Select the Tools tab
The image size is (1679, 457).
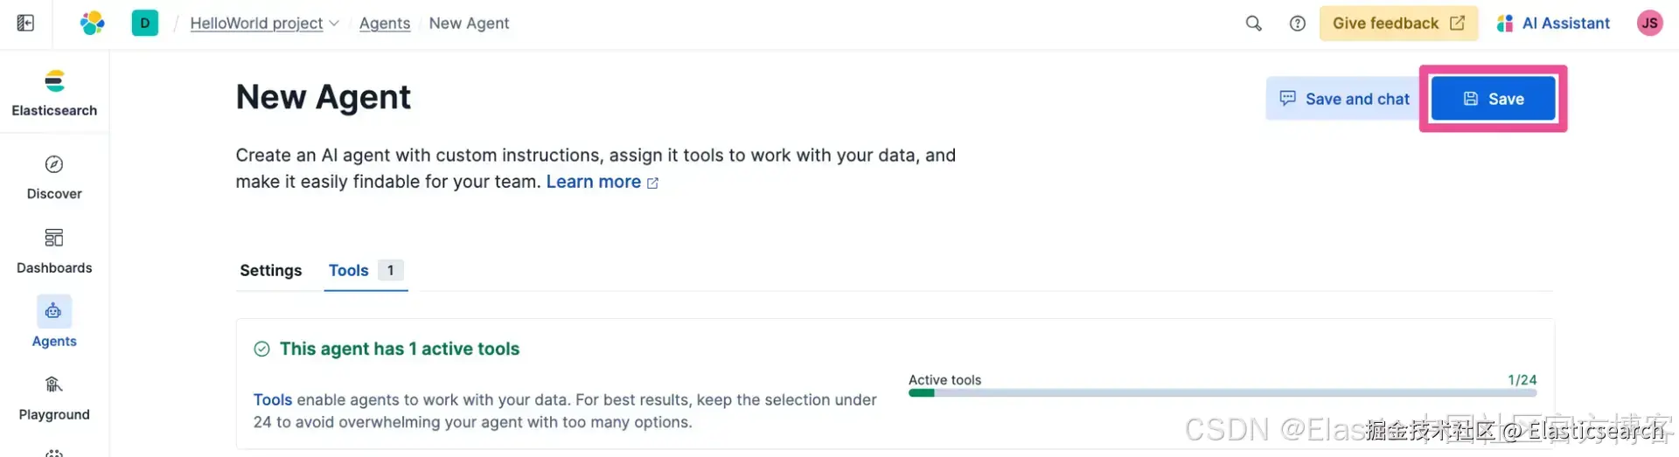[348, 271]
